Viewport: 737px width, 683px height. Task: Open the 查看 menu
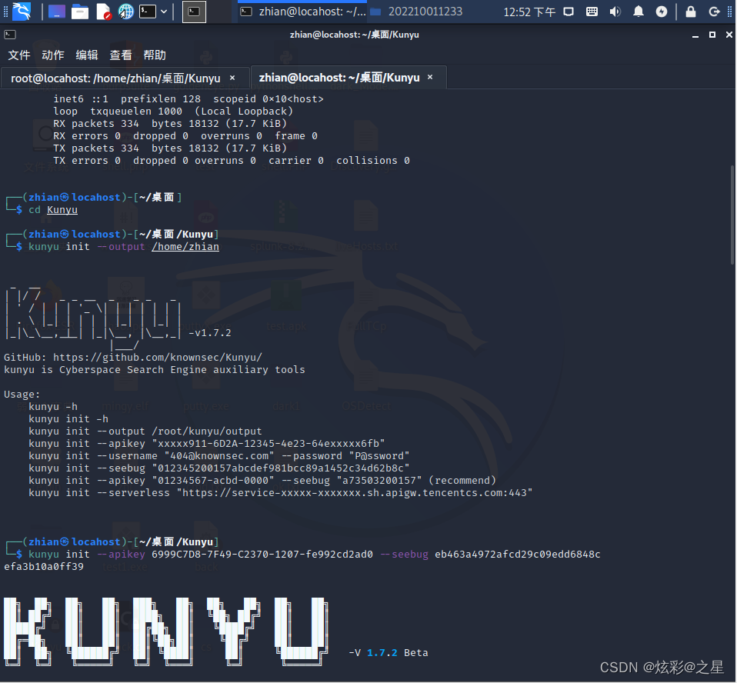121,55
